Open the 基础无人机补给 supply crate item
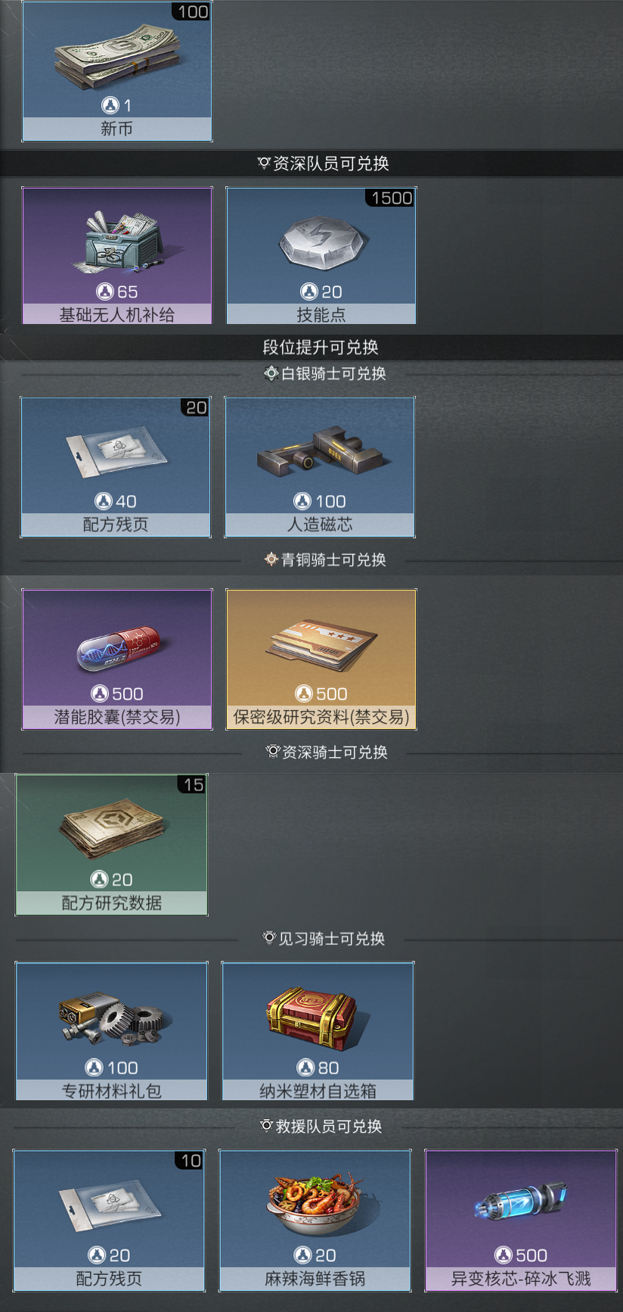Screen dimensions: 623x1312 [117, 256]
